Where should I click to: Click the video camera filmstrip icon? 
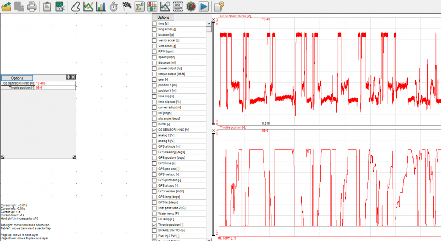click(178, 6)
